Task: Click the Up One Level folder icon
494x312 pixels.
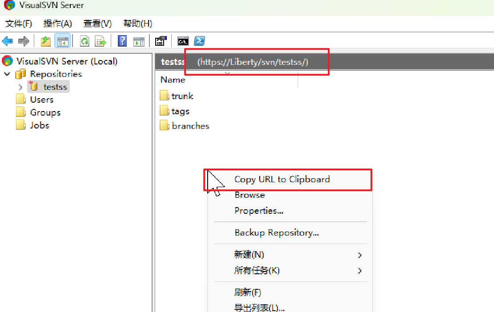Action: (x=45, y=41)
